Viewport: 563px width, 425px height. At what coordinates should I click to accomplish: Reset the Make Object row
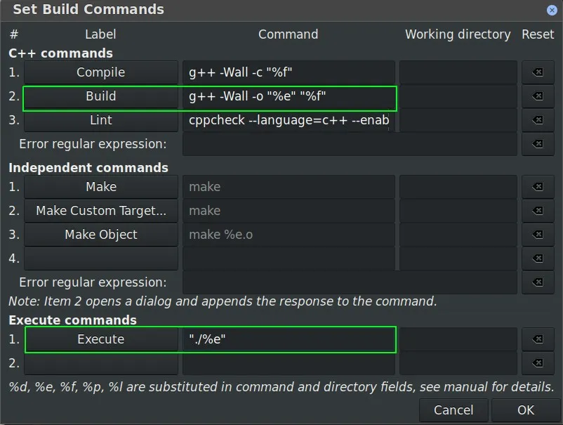[538, 235]
